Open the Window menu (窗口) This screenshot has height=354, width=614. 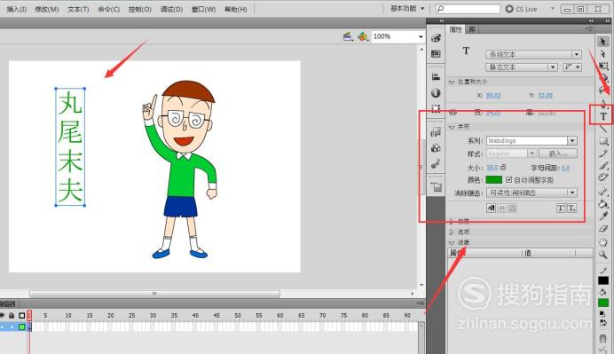(203, 9)
